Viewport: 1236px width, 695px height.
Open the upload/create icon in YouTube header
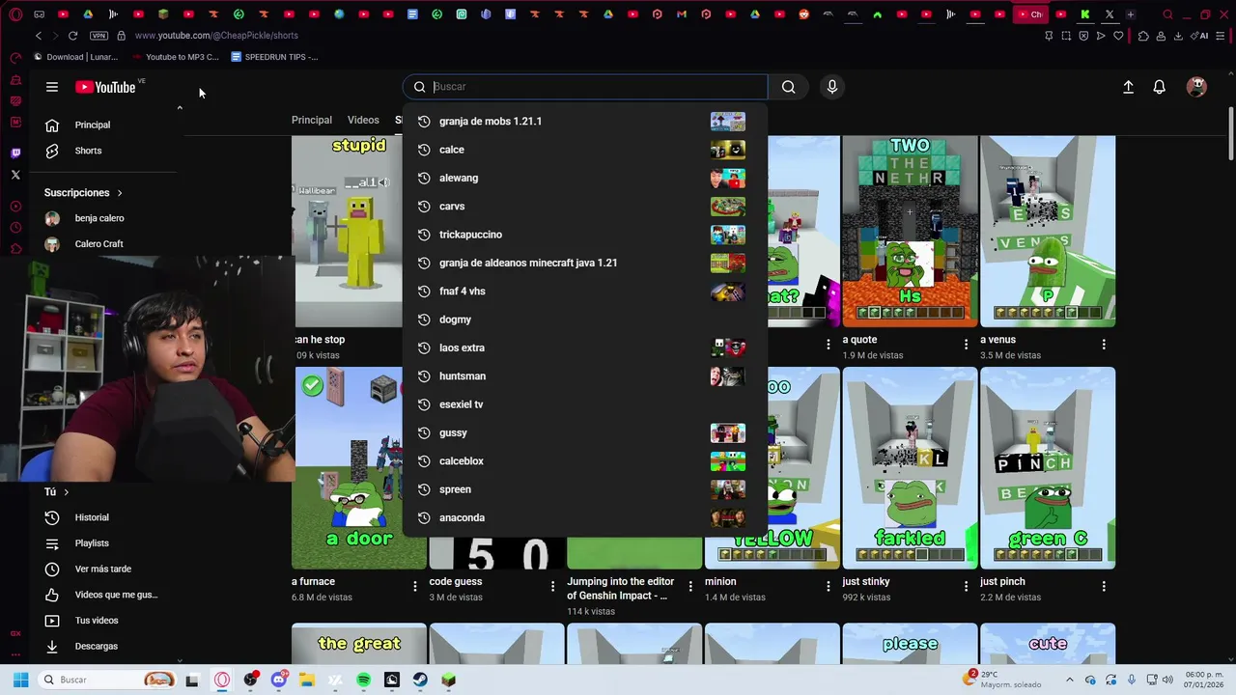coord(1128,87)
